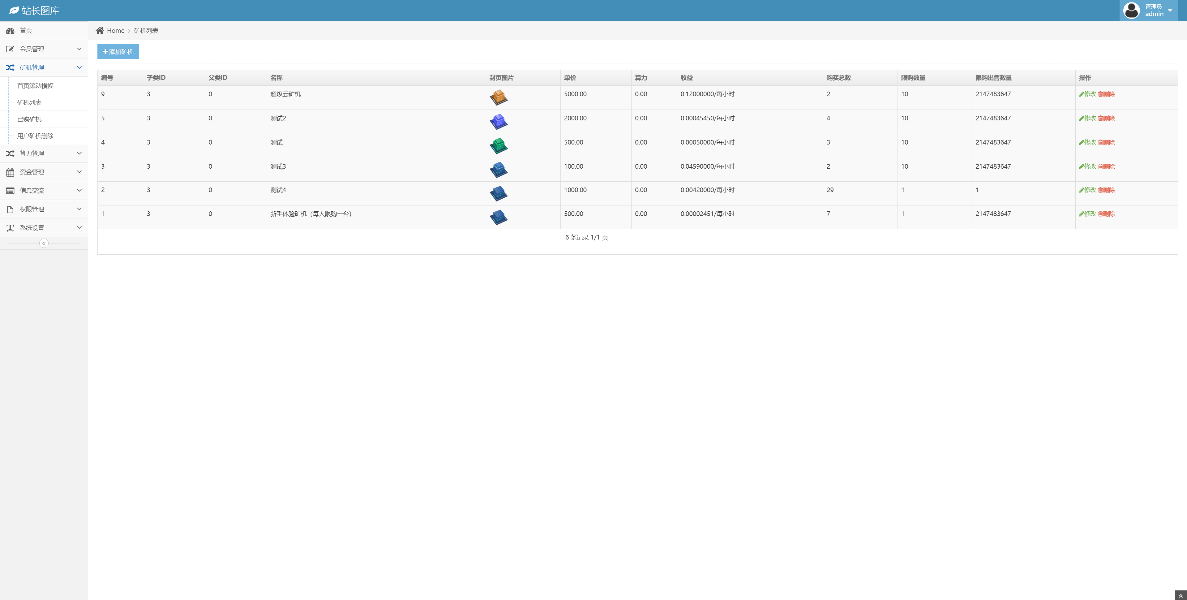Expand the 信息交流 menu chevron
This screenshot has height=600, width=1187.
pos(79,191)
